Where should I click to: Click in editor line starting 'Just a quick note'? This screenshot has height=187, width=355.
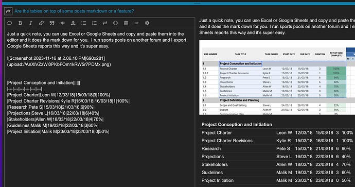pyautogui.click(x=95, y=34)
